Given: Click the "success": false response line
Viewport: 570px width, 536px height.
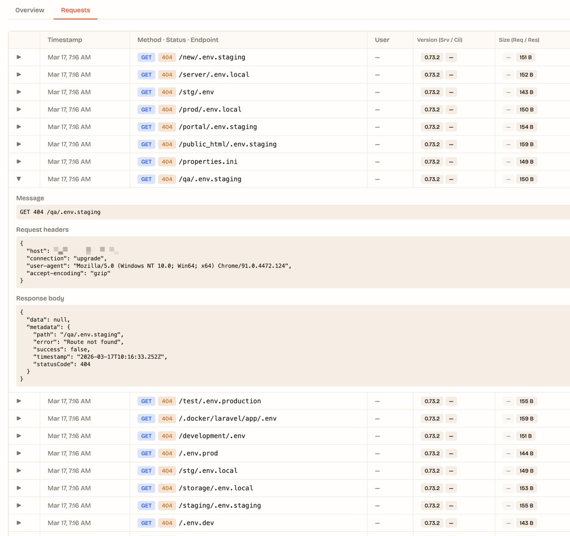Looking at the screenshot, I should [x=62, y=350].
